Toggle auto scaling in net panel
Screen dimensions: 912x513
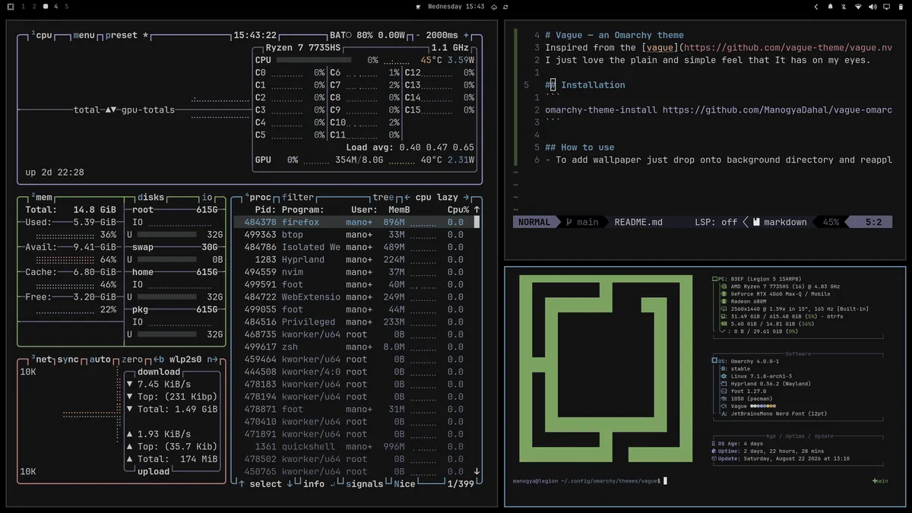[100, 359]
